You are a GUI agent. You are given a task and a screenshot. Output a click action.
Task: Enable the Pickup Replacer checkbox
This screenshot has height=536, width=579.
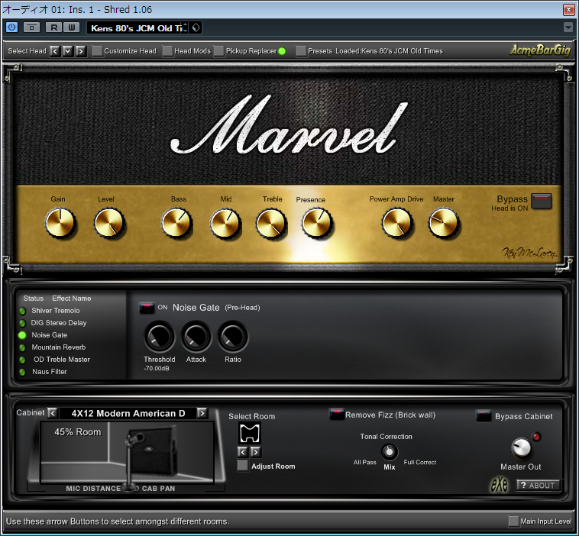[219, 51]
